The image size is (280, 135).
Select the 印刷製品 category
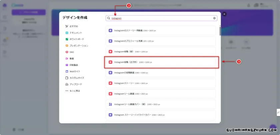(x=72, y=65)
